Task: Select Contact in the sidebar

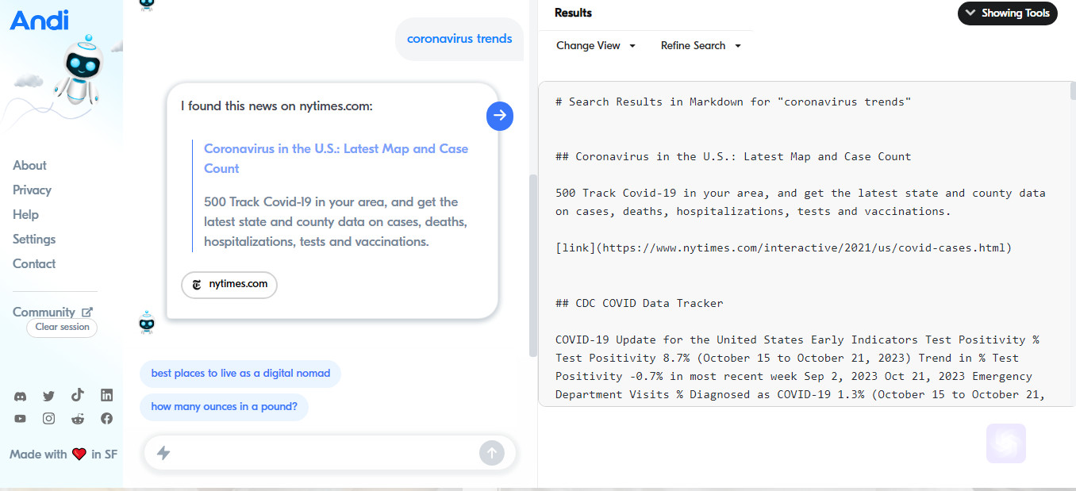Action: [34, 263]
